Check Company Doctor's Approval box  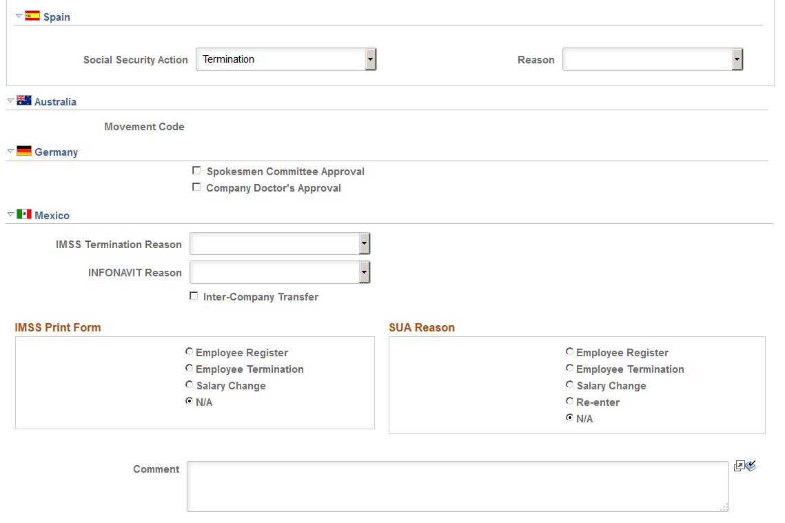point(196,187)
